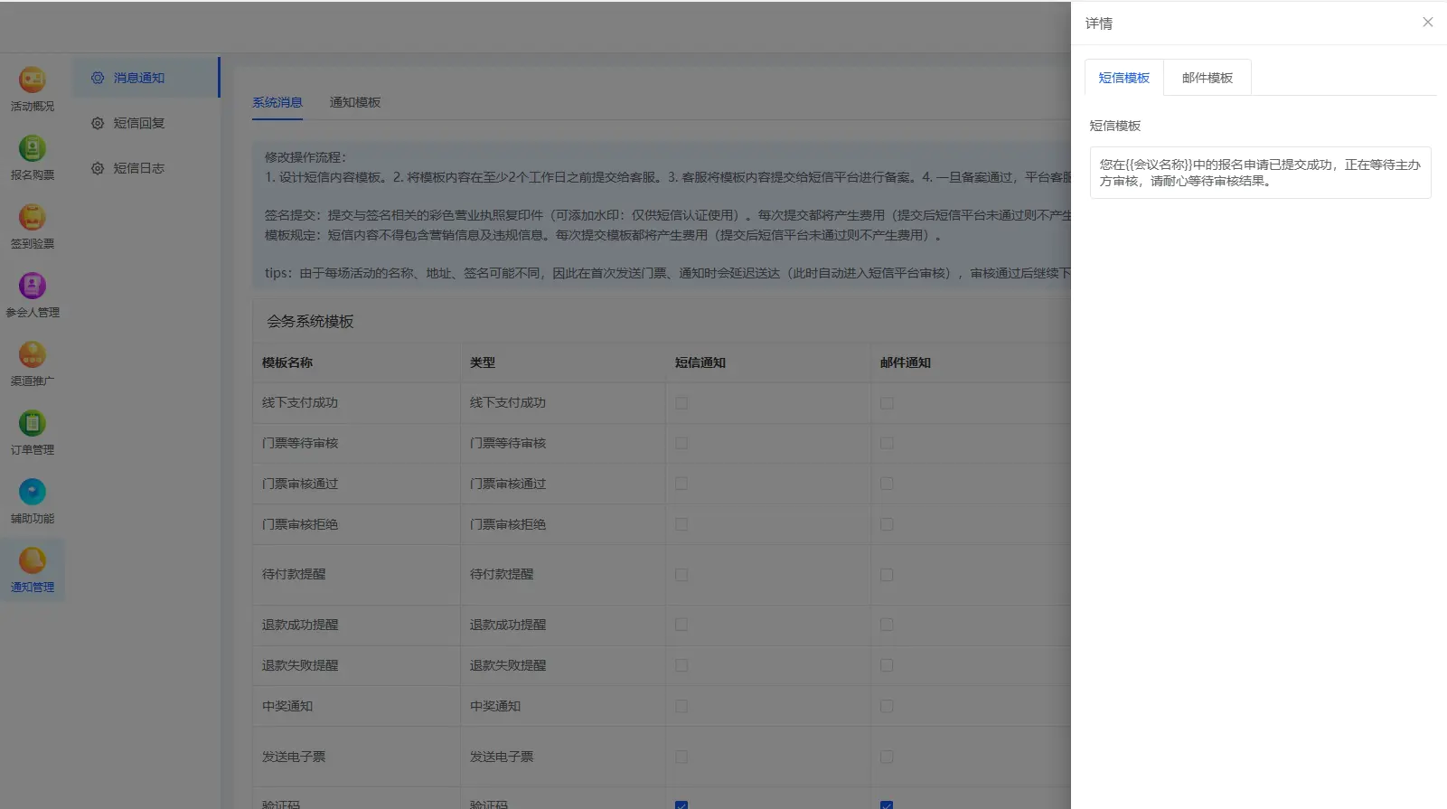
Task: Select the 订单管理 sidebar icon
Action: tap(33, 424)
